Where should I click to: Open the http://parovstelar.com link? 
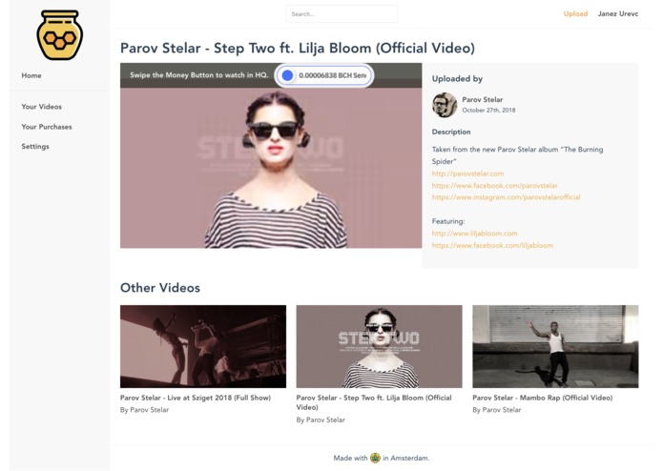click(x=467, y=174)
